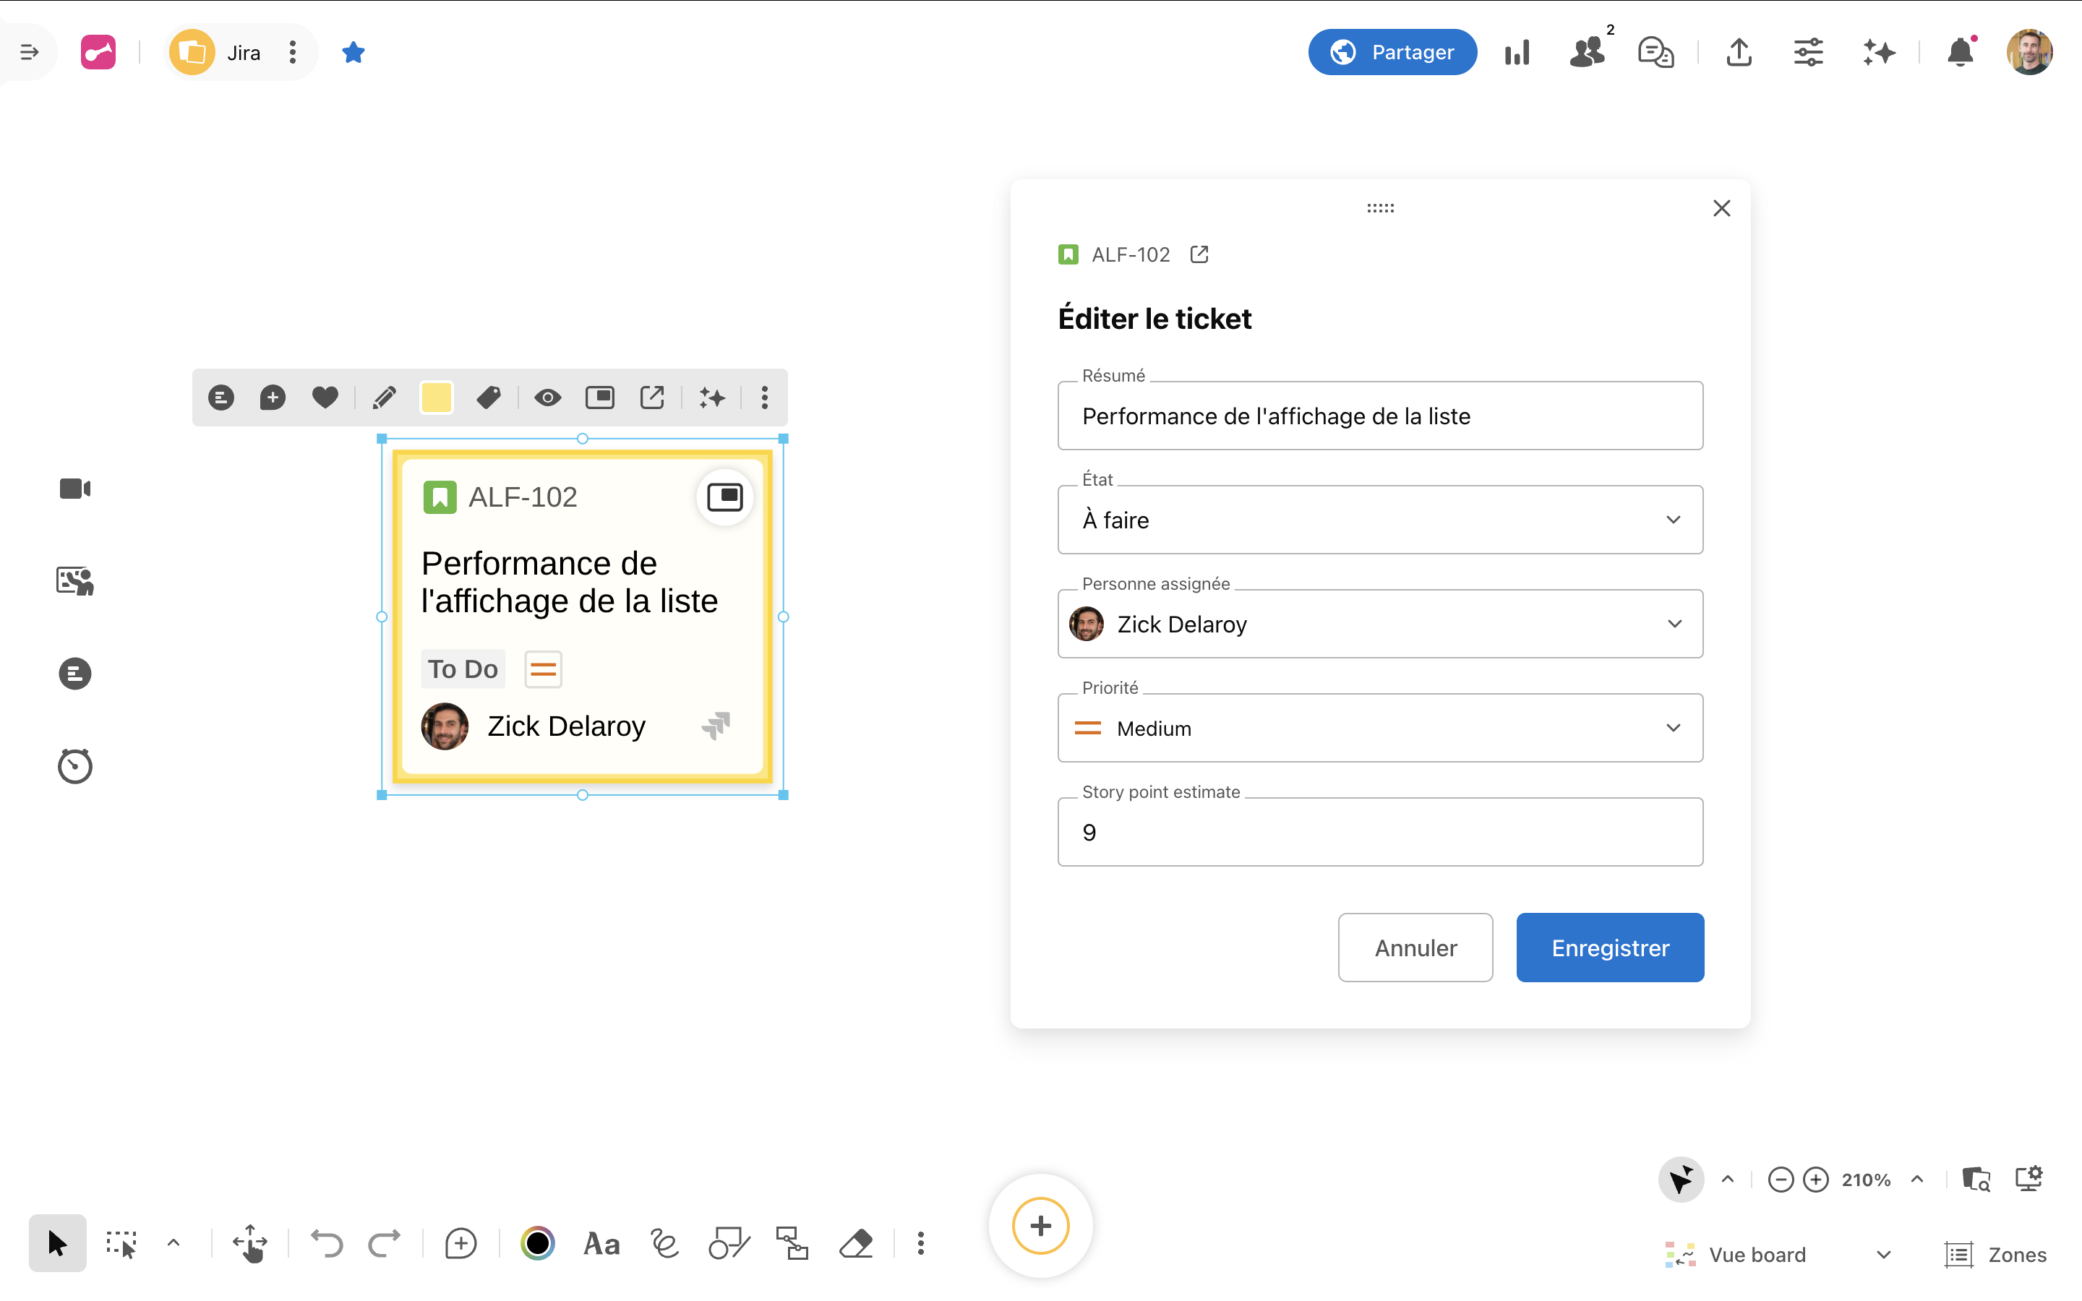Click the notifications bell
Screen dimensions: 2082x1301
1960,53
